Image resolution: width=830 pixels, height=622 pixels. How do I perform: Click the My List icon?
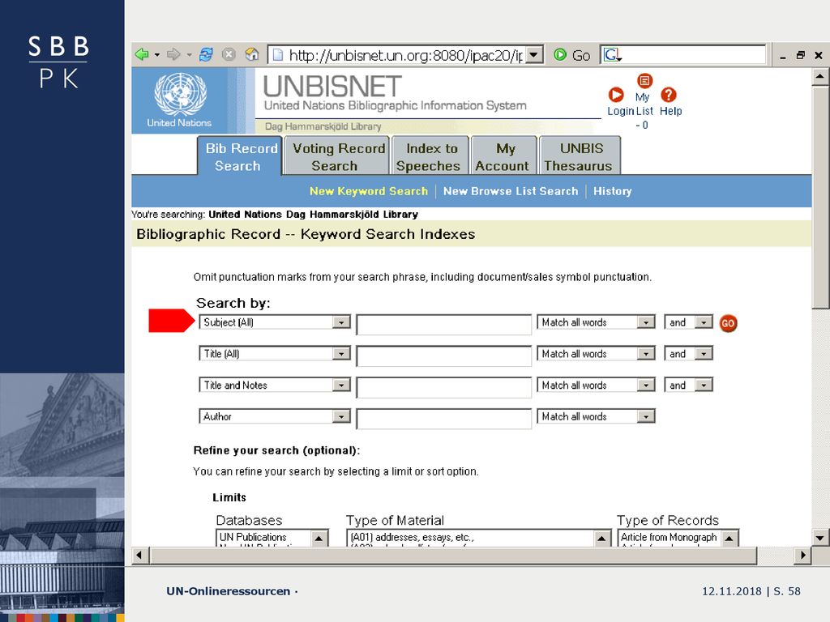pyautogui.click(x=644, y=81)
